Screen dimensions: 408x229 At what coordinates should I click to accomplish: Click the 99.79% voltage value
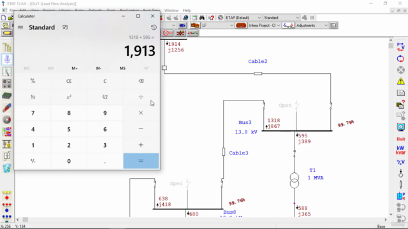[x=346, y=124]
